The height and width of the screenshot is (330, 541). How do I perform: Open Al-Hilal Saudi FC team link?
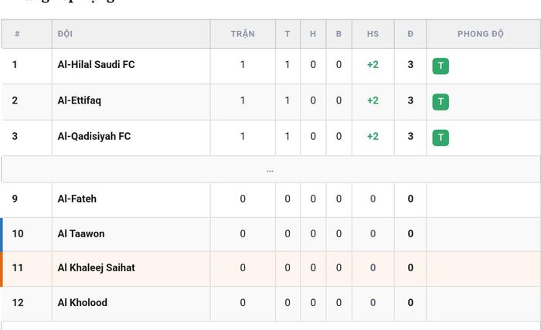point(96,65)
